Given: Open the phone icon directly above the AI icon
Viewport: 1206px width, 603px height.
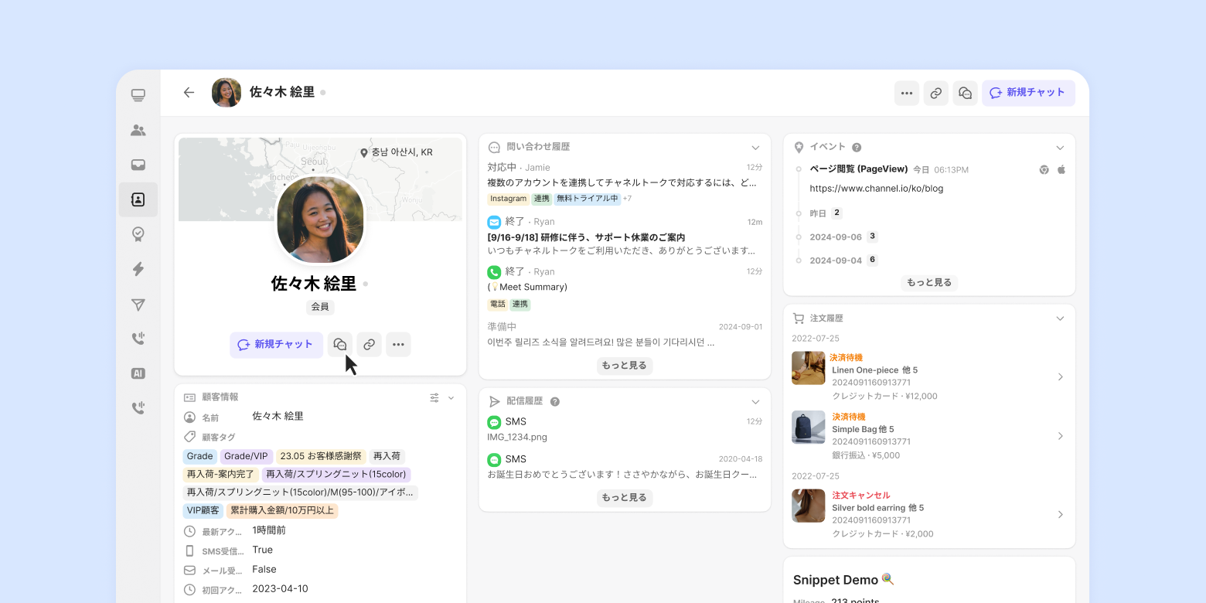Looking at the screenshot, I should (x=138, y=339).
